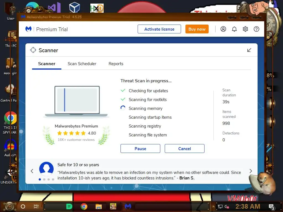This screenshot has height=212, width=283.
Task: Click the network tray icon
Action: (220, 206)
